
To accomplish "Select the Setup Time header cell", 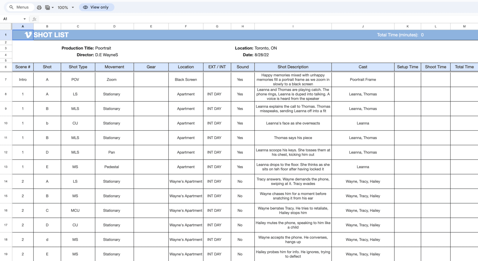I will [x=407, y=67].
